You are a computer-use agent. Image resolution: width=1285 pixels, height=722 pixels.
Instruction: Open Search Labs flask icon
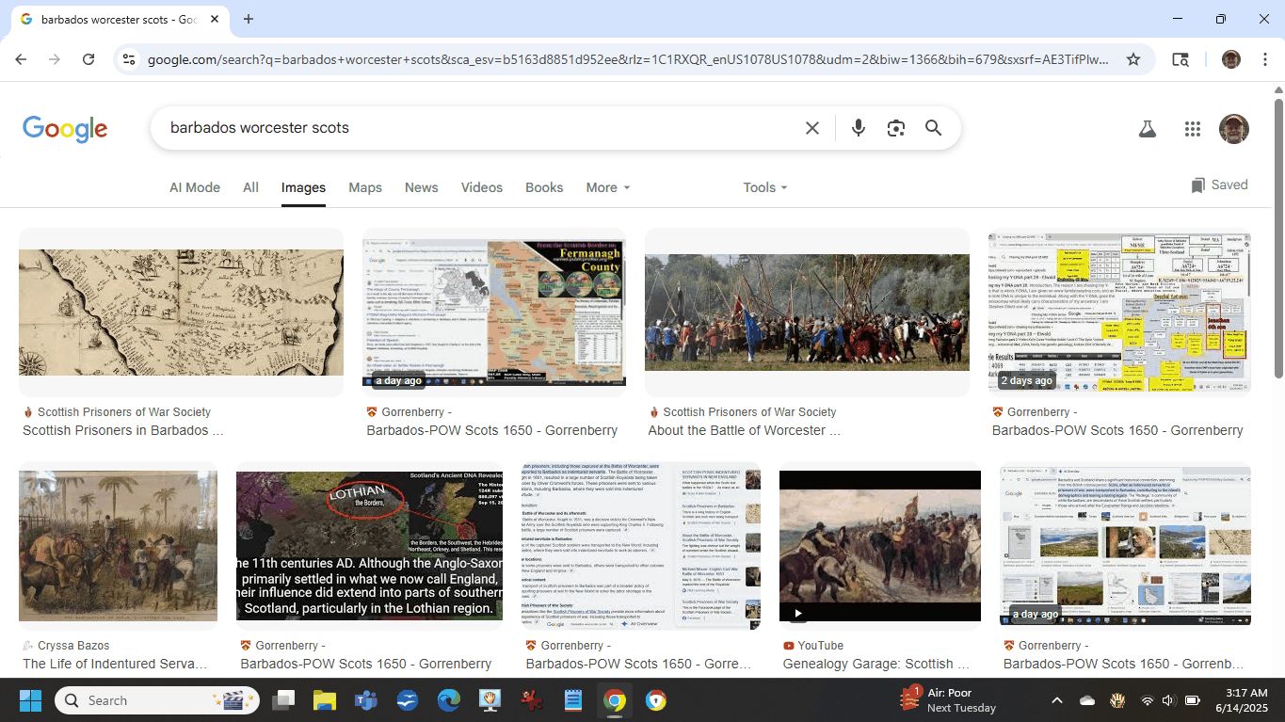click(1147, 129)
